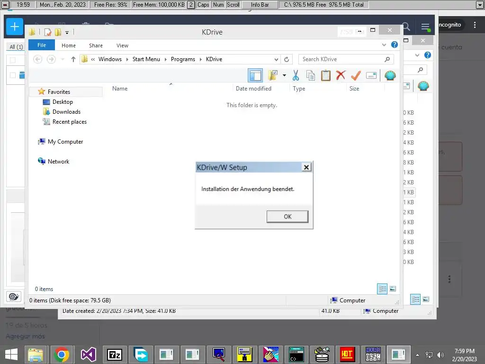Open the Chrome three-dot menu
485x364 pixels.
[x=475, y=25]
